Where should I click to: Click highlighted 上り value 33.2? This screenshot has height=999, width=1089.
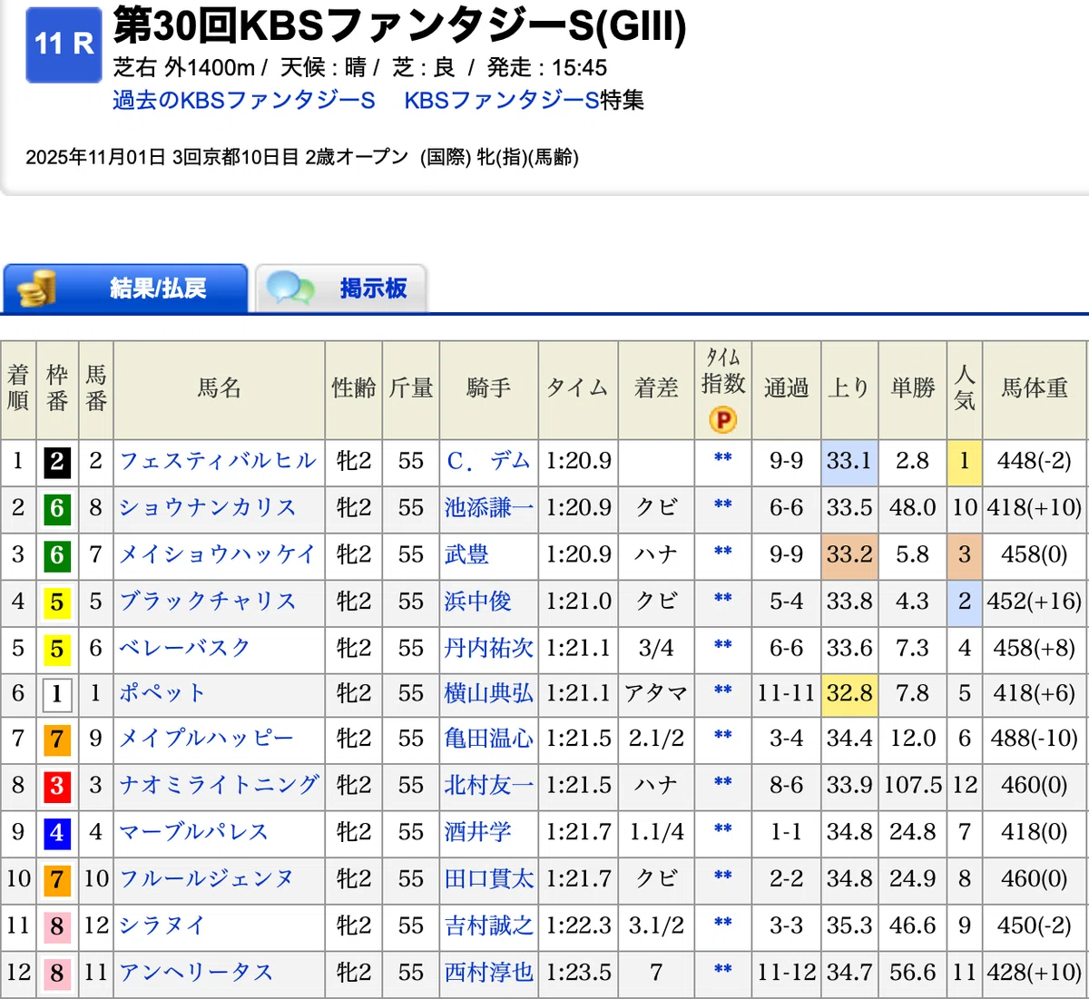click(849, 554)
